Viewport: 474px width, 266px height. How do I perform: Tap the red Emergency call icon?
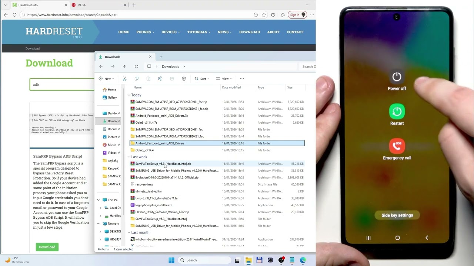(397, 146)
